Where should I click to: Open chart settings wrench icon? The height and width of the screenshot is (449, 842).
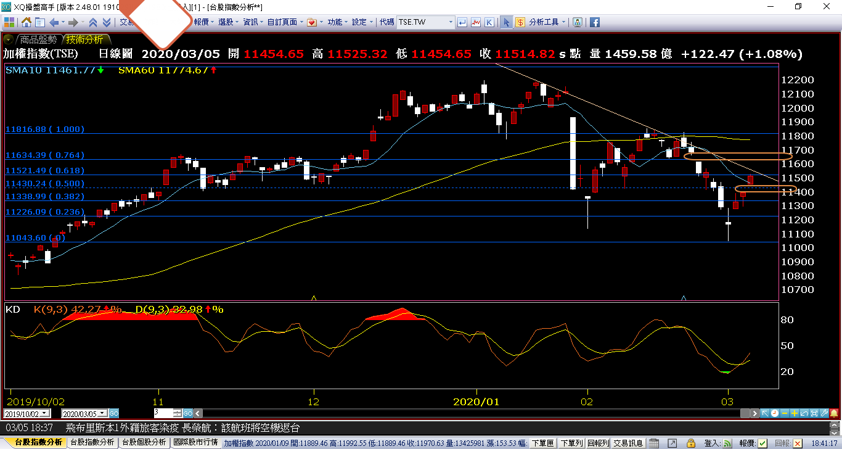(x=825, y=413)
